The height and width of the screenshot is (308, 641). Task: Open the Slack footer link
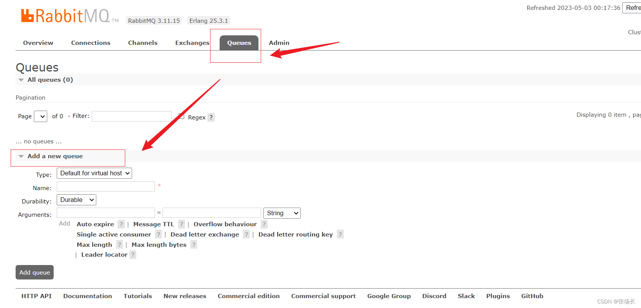point(466,296)
